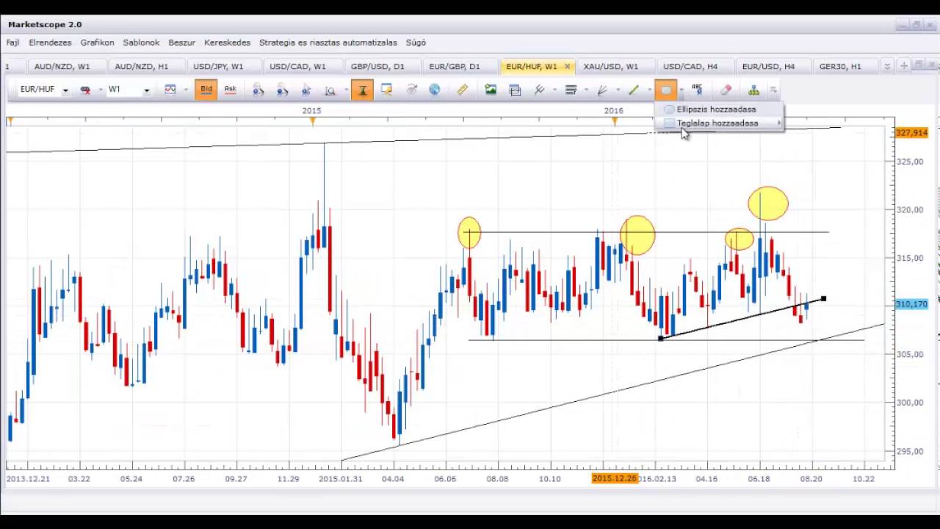The width and height of the screenshot is (940, 529).
Task: Expand the horizontal lines dropdown arrow
Action: pos(585,90)
